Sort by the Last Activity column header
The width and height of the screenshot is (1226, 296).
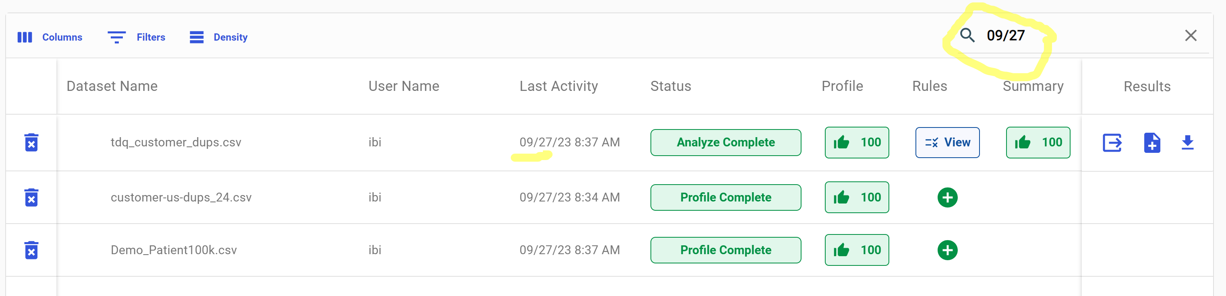pos(559,86)
